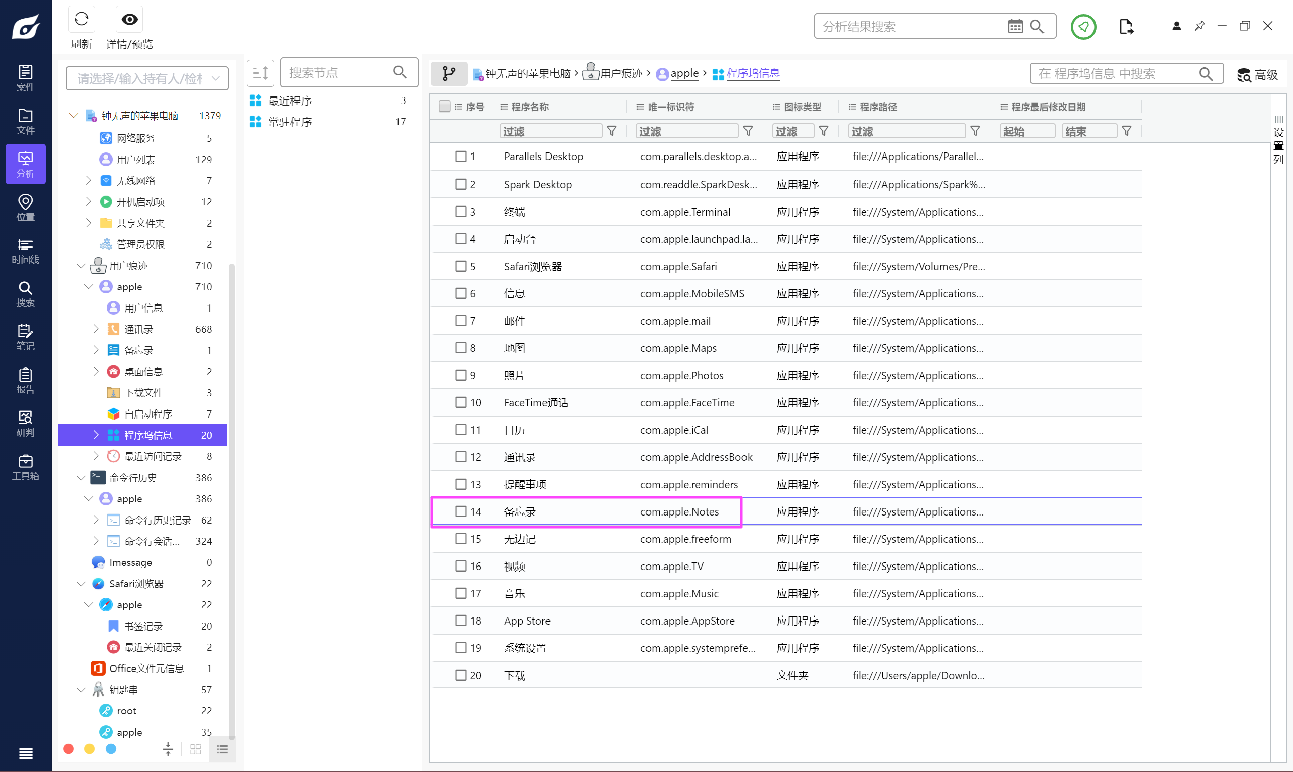Tick the select-all checkbox in table header
Screen dimensions: 1293x772
[444, 107]
